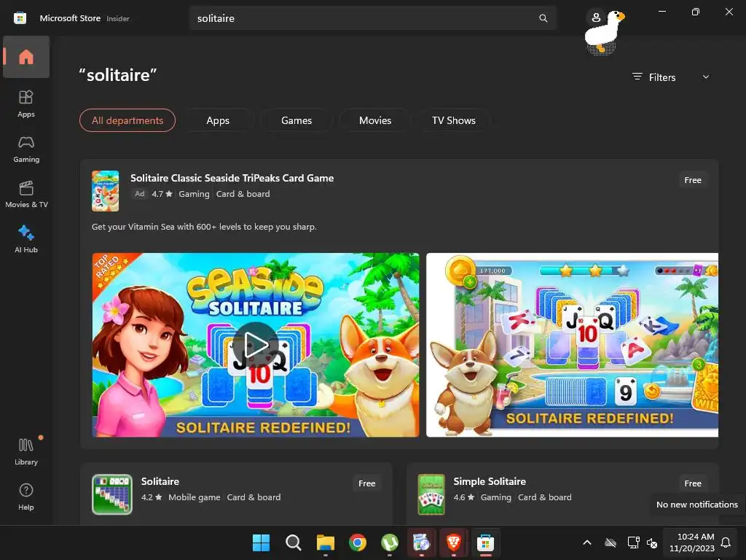This screenshot has height=560, width=746.
Task: Open the Windows Start menu
Action: point(261,542)
